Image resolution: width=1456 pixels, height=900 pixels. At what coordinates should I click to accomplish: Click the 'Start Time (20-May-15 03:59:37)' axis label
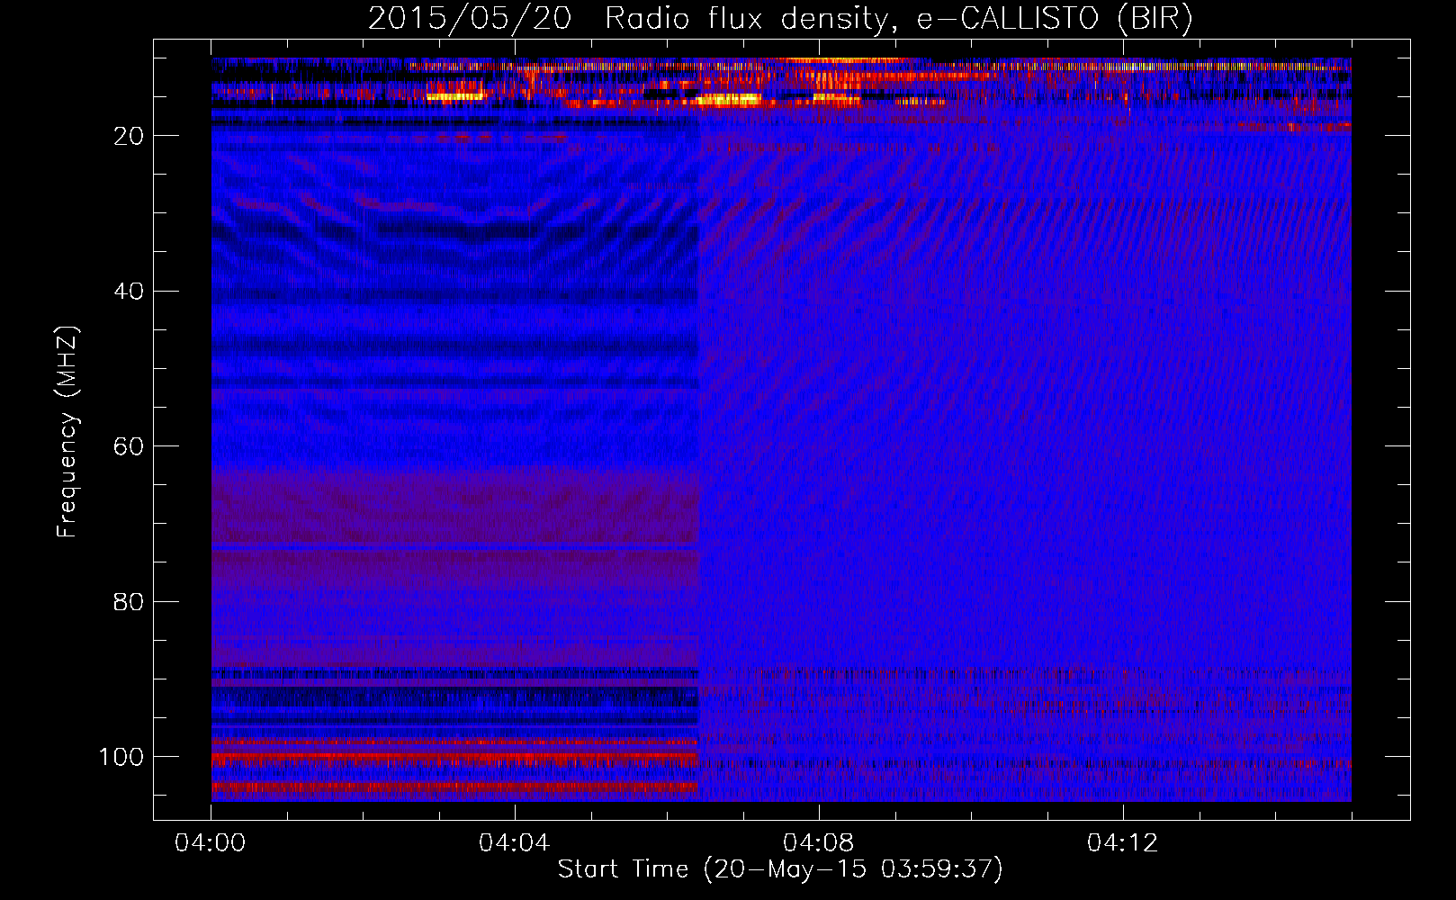(x=780, y=869)
